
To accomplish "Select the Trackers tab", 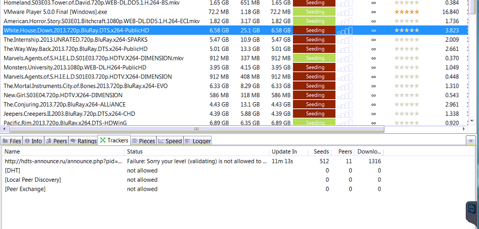I will point(114,140).
